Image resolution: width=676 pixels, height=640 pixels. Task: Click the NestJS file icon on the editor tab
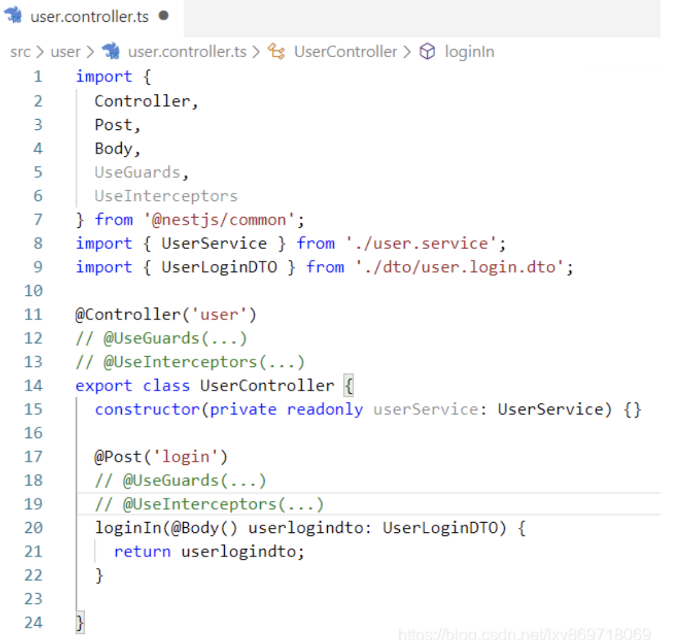[13, 15]
